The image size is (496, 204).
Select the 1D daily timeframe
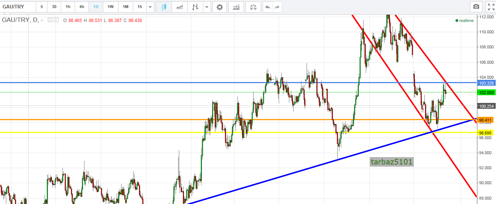click(x=95, y=7)
